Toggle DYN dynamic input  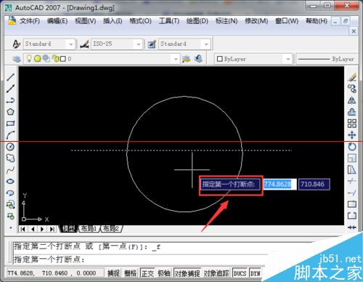255,273
